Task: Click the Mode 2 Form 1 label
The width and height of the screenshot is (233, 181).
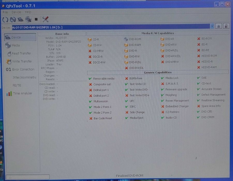Action: (x=102, y=107)
